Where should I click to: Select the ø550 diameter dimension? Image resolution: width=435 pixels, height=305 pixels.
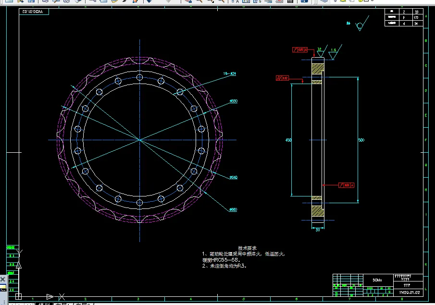pyautogui.click(x=234, y=101)
